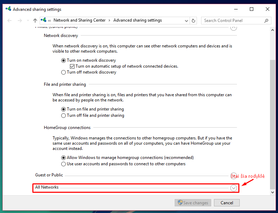
Task: Go up one level with Up arrow
Action: (35, 21)
